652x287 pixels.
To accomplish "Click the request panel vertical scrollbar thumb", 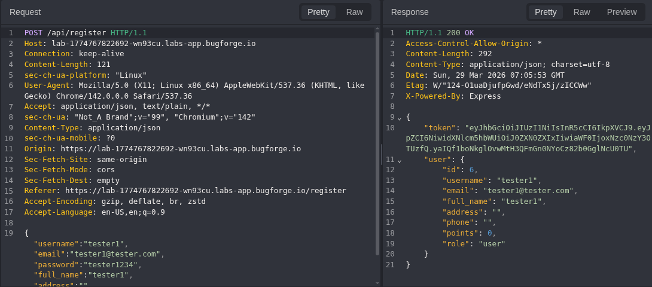I will [377, 143].
